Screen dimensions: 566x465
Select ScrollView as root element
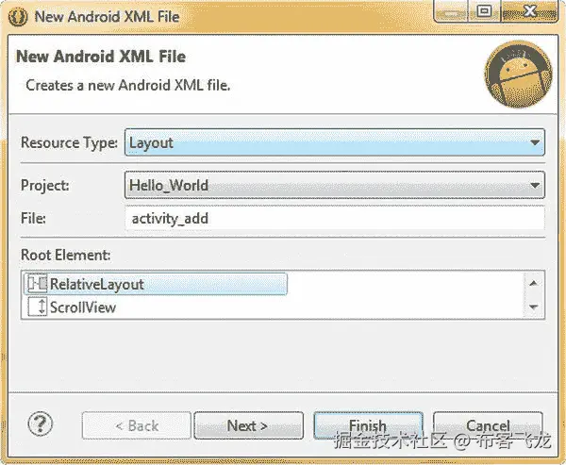tap(73, 307)
